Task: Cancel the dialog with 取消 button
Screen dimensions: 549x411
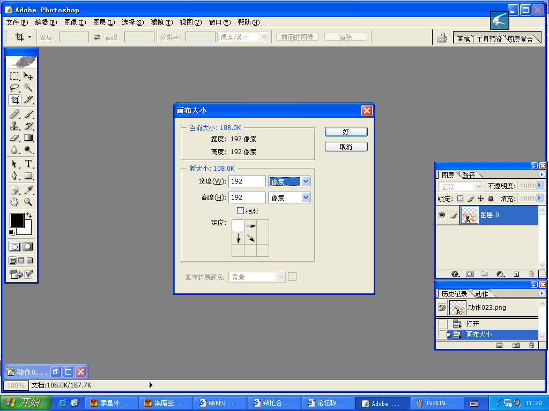Action: coord(346,147)
